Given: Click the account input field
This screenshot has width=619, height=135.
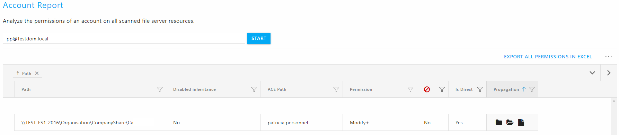Looking at the screenshot, I should (124, 38).
